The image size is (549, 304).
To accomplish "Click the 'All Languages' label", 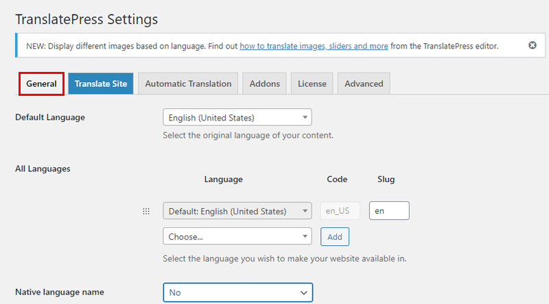I will [x=43, y=168].
